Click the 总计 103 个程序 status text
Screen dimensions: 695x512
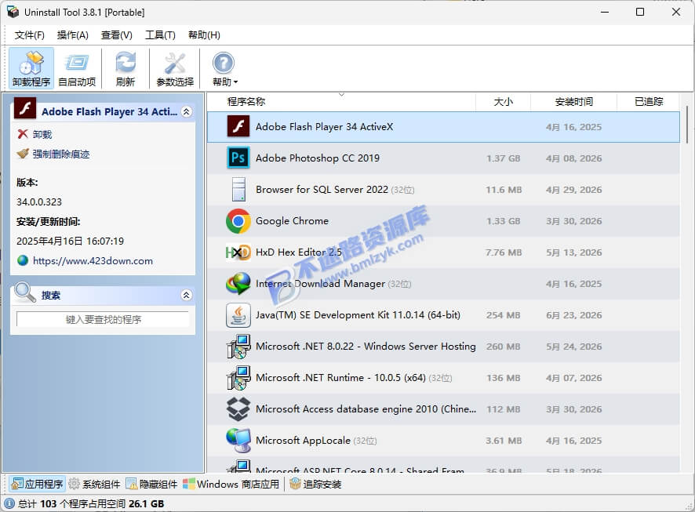click(91, 503)
